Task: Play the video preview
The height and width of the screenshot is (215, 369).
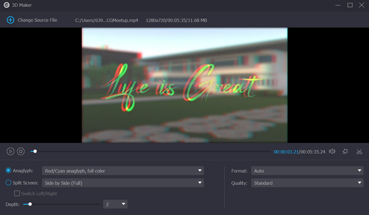Action: pos(10,151)
